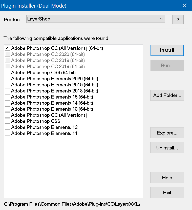Close the Plugin Installer window
Image resolution: width=192 pixels, height=210 pixels.
click(185, 6)
